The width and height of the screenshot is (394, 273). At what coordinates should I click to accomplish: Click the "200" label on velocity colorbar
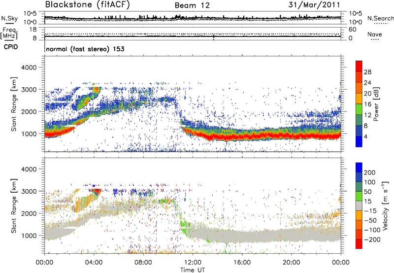(370, 172)
